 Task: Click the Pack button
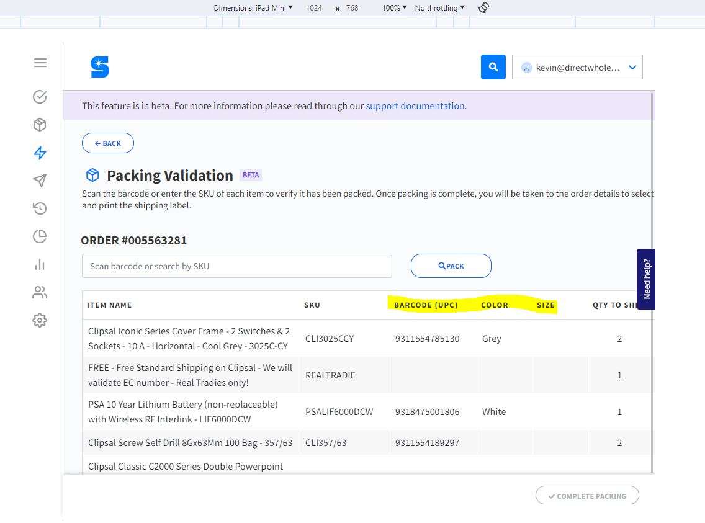[451, 266]
